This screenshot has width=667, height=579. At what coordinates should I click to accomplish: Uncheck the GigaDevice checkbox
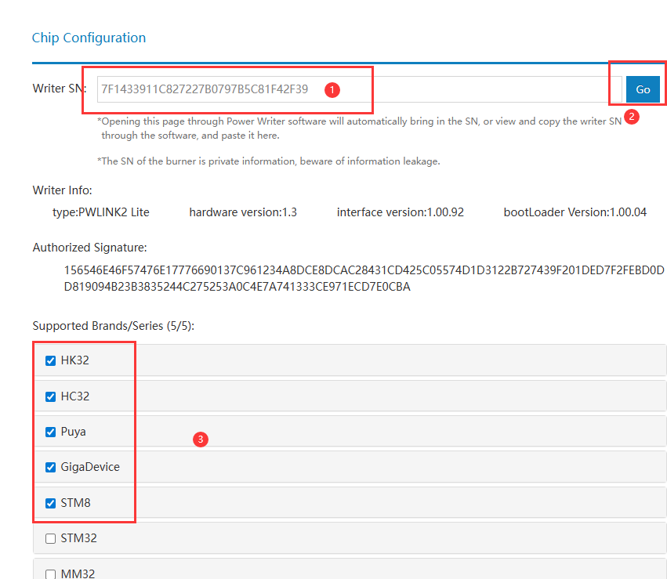tap(51, 467)
